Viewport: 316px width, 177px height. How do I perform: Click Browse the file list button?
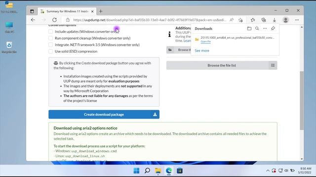click(222, 65)
